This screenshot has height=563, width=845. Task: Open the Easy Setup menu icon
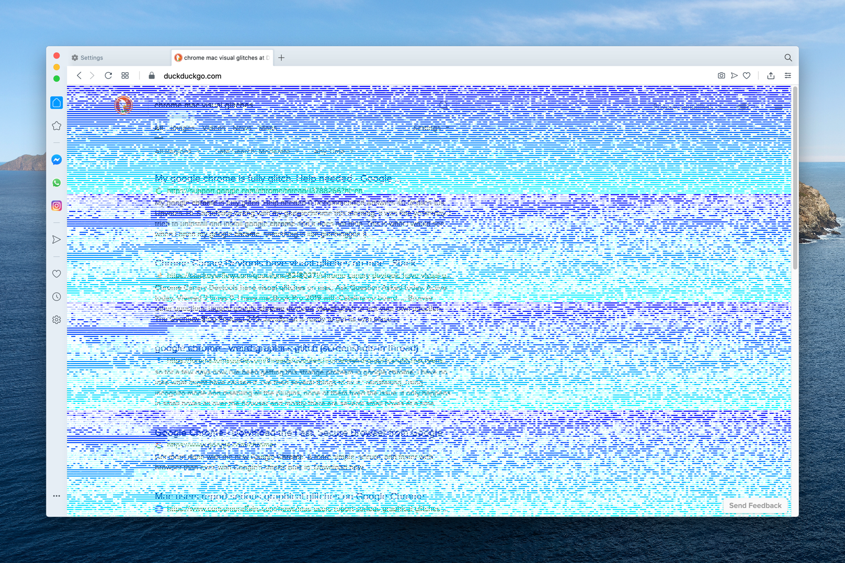[787, 75]
